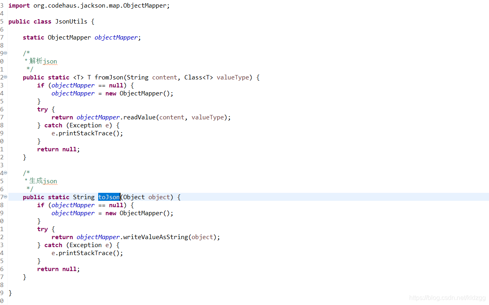The height and width of the screenshot is (305, 489).
Task: Click the "try" keyword in the fromJson method
Action: click(42, 109)
